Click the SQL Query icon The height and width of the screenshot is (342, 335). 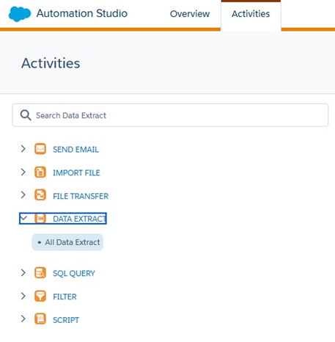click(40, 273)
